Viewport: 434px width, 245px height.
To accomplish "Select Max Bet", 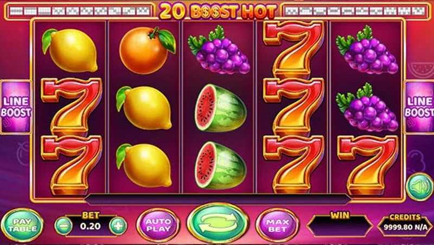I will [277, 225].
